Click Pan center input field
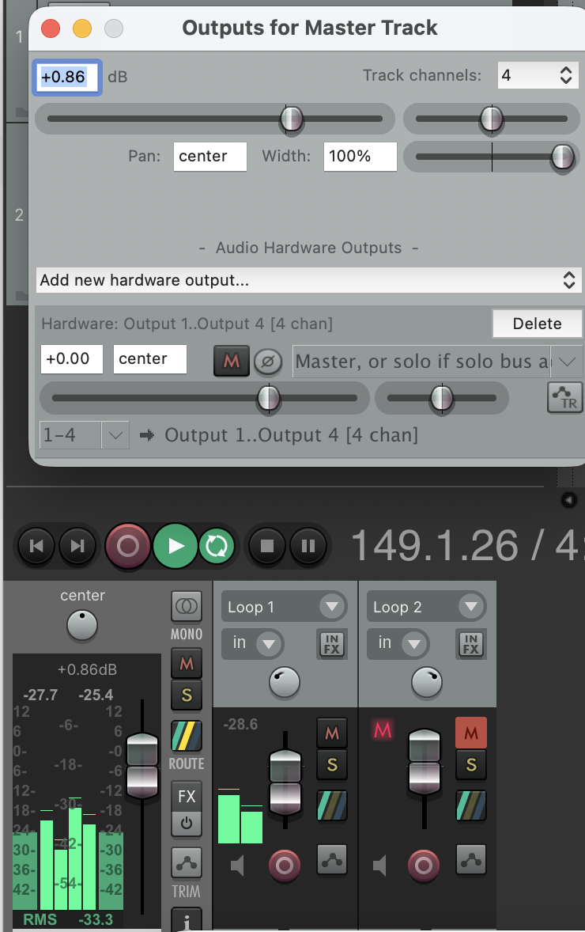Viewport: 585px width, 932px height. [x=209, y=157]
